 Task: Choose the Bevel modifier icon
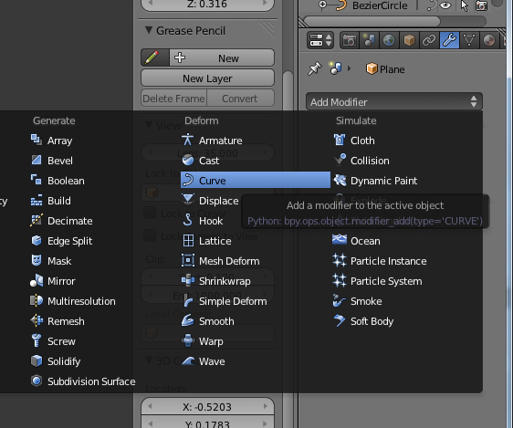click(x=36, y=161)
